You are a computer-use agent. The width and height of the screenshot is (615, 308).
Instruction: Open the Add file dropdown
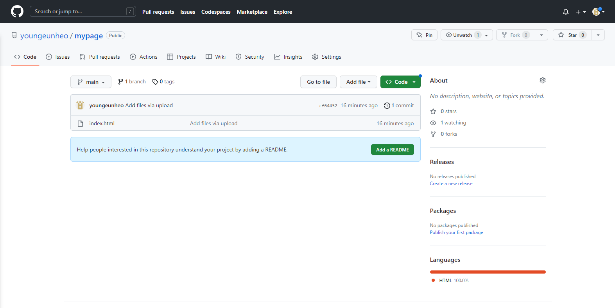358,82
